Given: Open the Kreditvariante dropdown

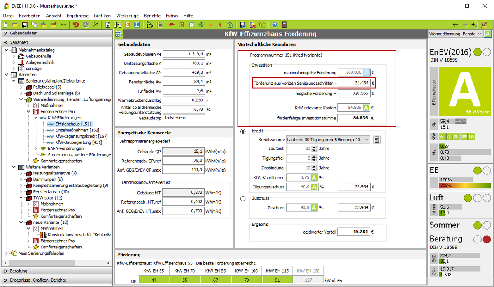Looking at the screenshot, I should (328, 140).
